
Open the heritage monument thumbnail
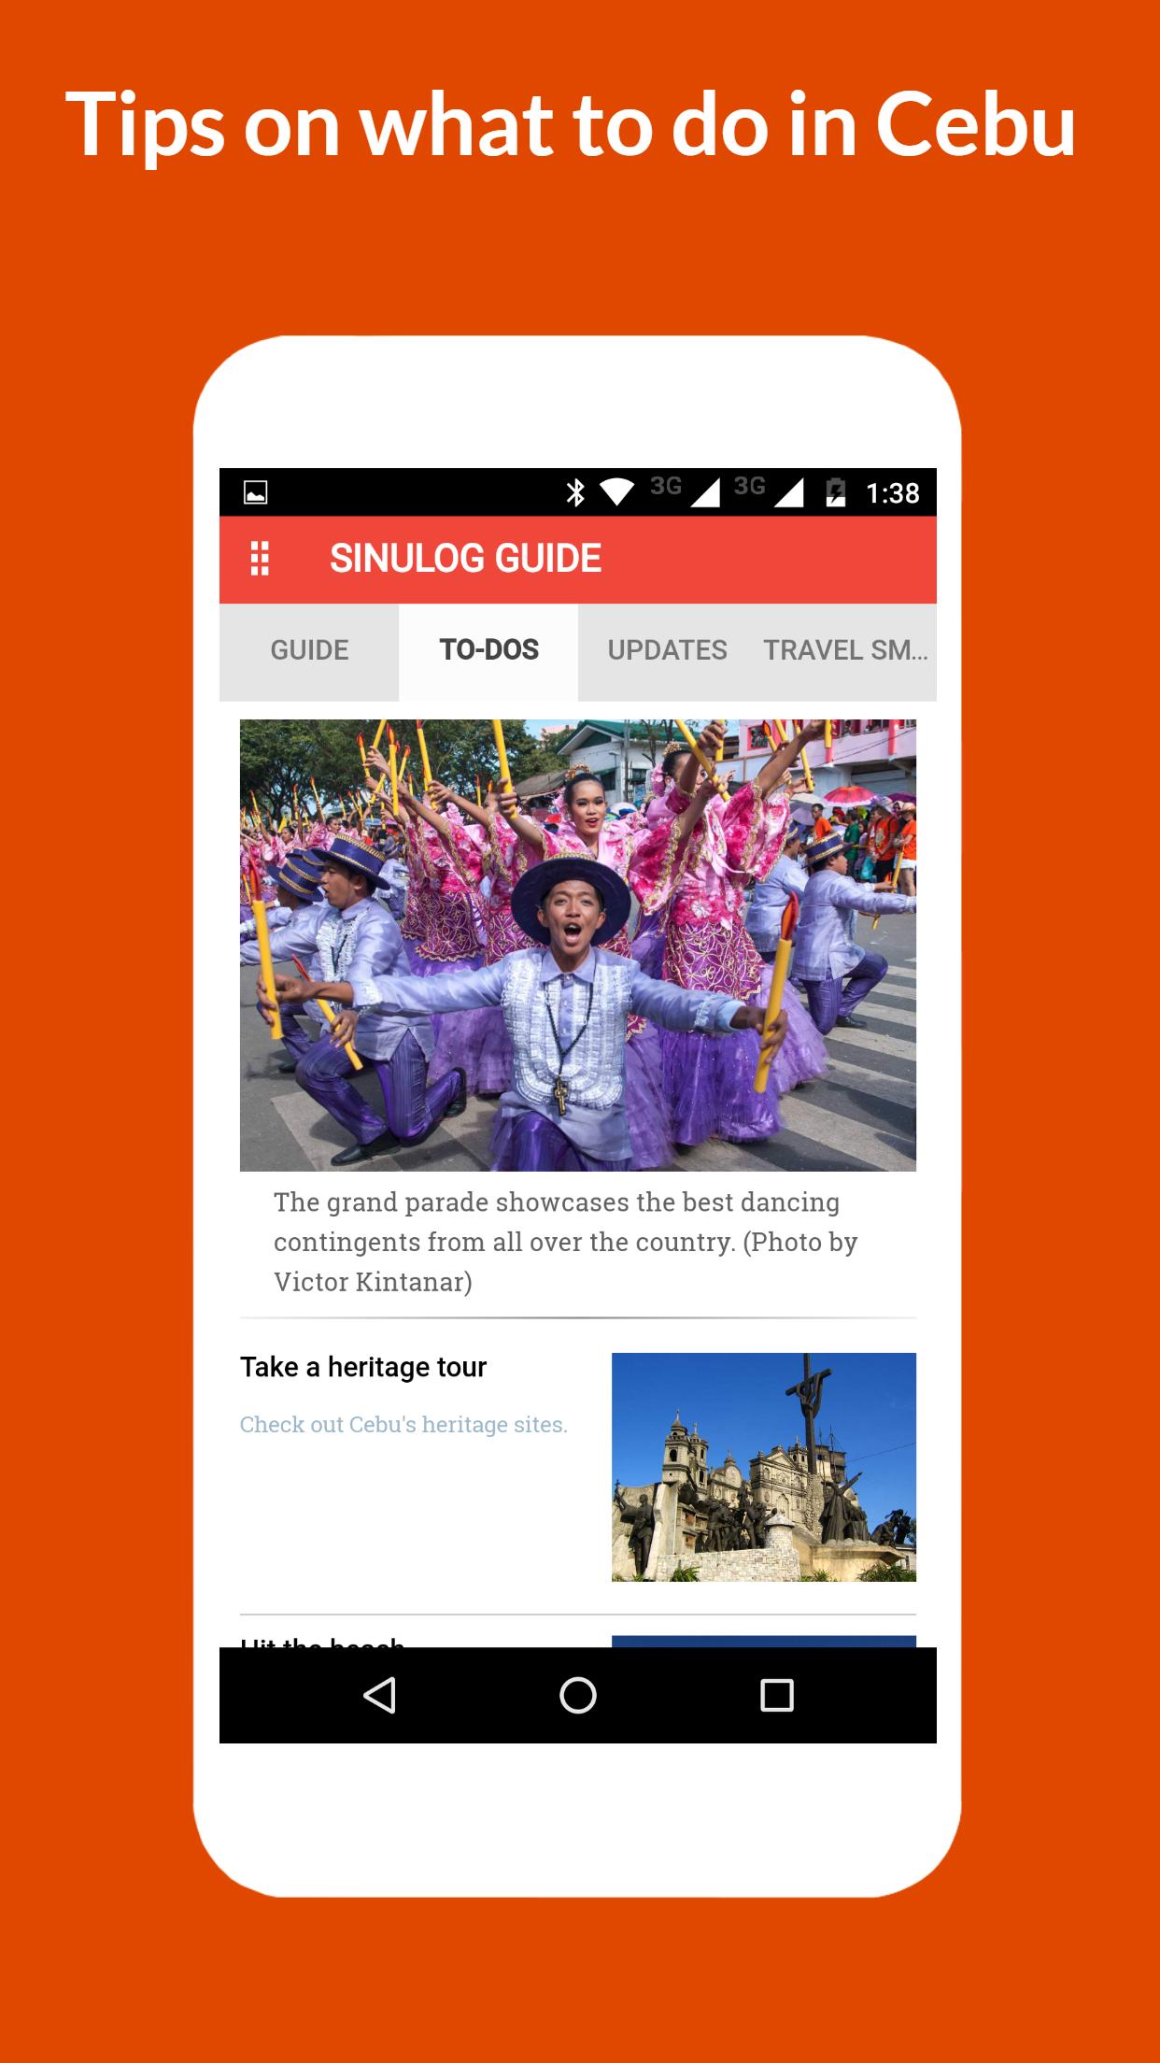pyautogui.click(x=763, y=1467)
